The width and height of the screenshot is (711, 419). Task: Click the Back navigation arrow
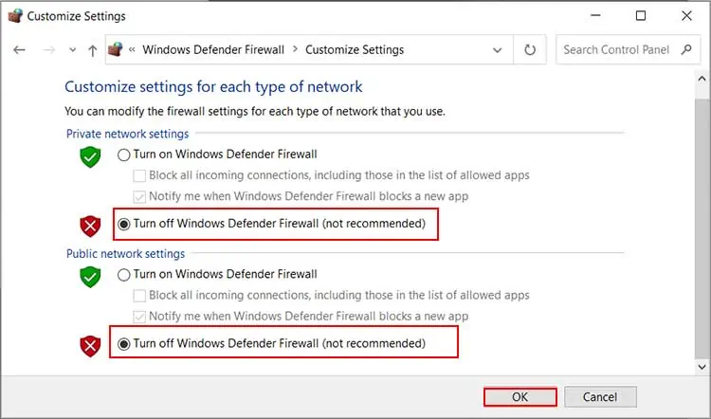[x=20, y=50]
